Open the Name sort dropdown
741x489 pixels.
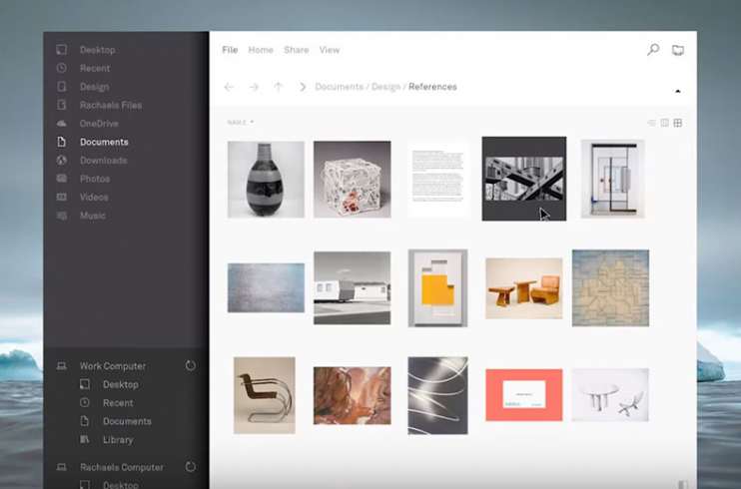click(241, 123)
